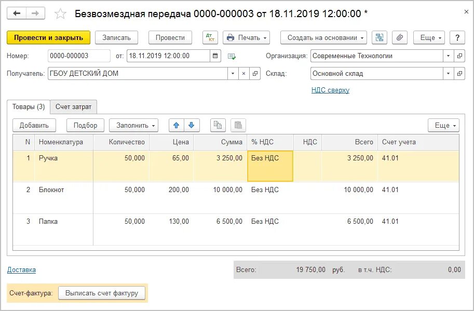The image size is (474, 311).
Task: Open the Организация record with open icon
Action: (x=459, y=56)
